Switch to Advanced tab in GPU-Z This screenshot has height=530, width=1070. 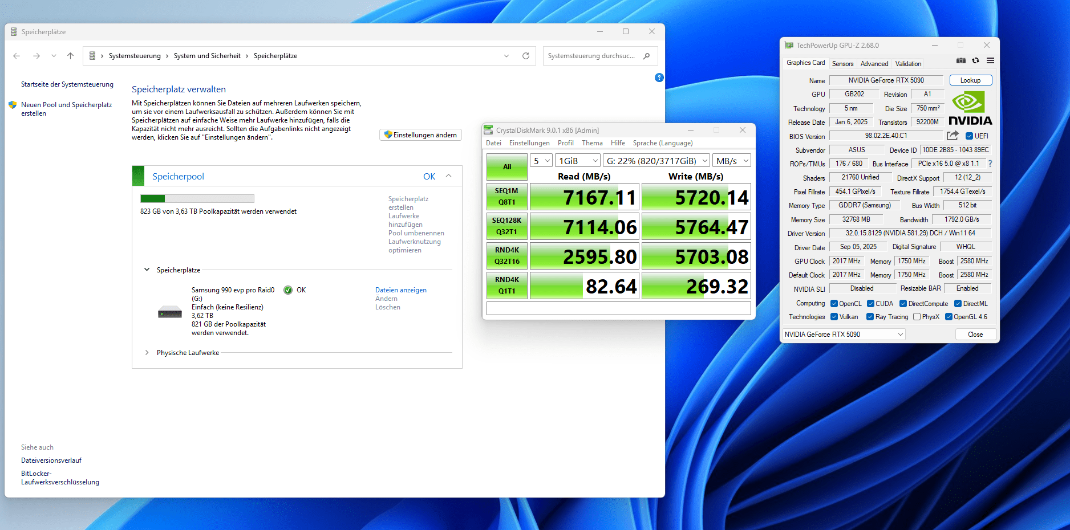point(874,64)
